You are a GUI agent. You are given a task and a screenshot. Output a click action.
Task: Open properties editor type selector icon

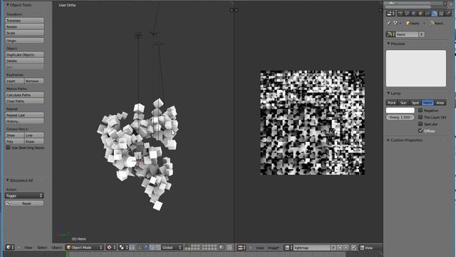click(390, 14)
